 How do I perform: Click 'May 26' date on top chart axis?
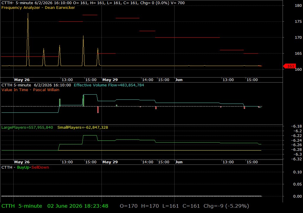coord(22,80)
